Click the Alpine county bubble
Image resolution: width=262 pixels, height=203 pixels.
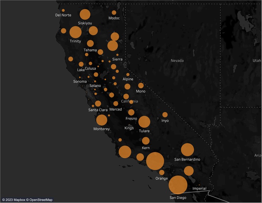tap(128, 74)
